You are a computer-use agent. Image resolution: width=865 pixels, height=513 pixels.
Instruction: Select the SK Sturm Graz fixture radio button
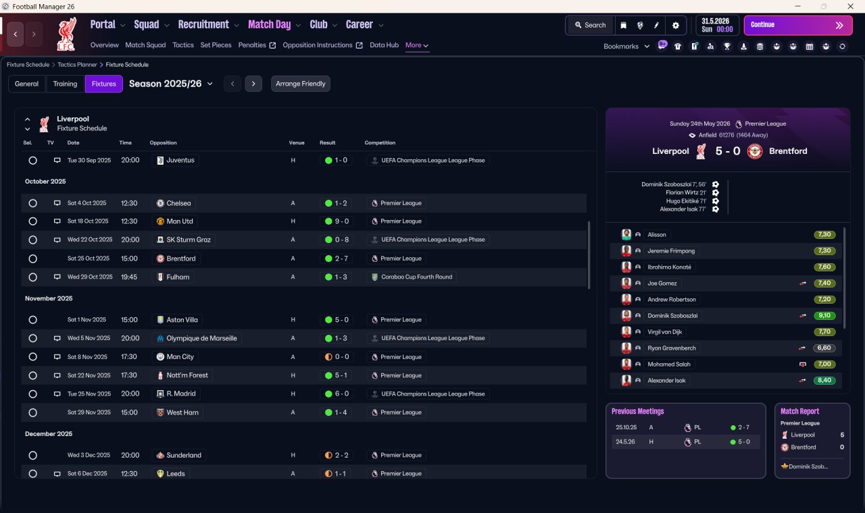[x=32, y=240]
